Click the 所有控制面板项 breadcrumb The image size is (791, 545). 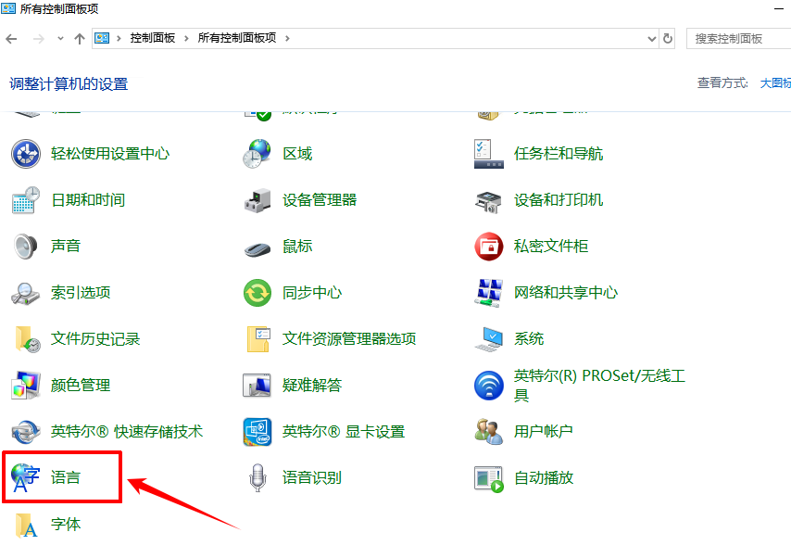point(237,38)
